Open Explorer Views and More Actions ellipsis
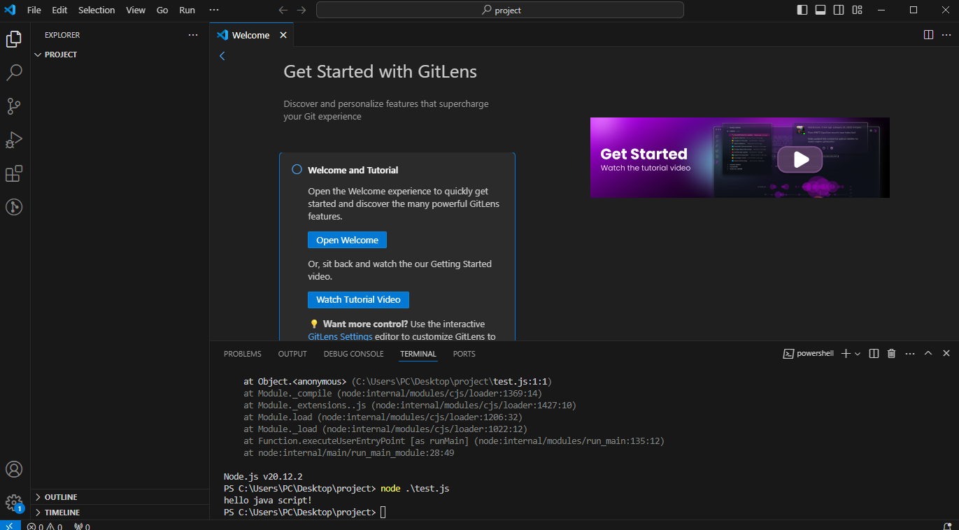The height and width of the screenshot is (530, 959). coord(193,35)
